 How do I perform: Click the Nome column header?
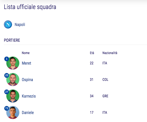26,53
